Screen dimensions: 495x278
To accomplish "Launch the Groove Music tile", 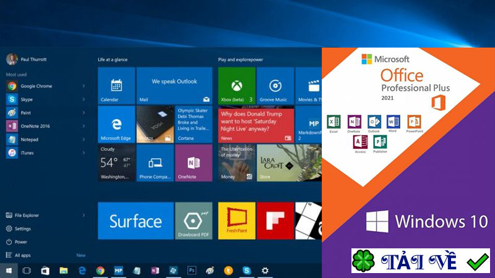I will pos(275,85).
